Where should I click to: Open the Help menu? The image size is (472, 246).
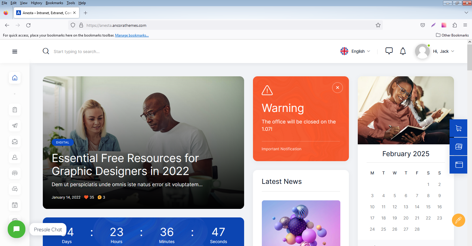click(82, 3)
